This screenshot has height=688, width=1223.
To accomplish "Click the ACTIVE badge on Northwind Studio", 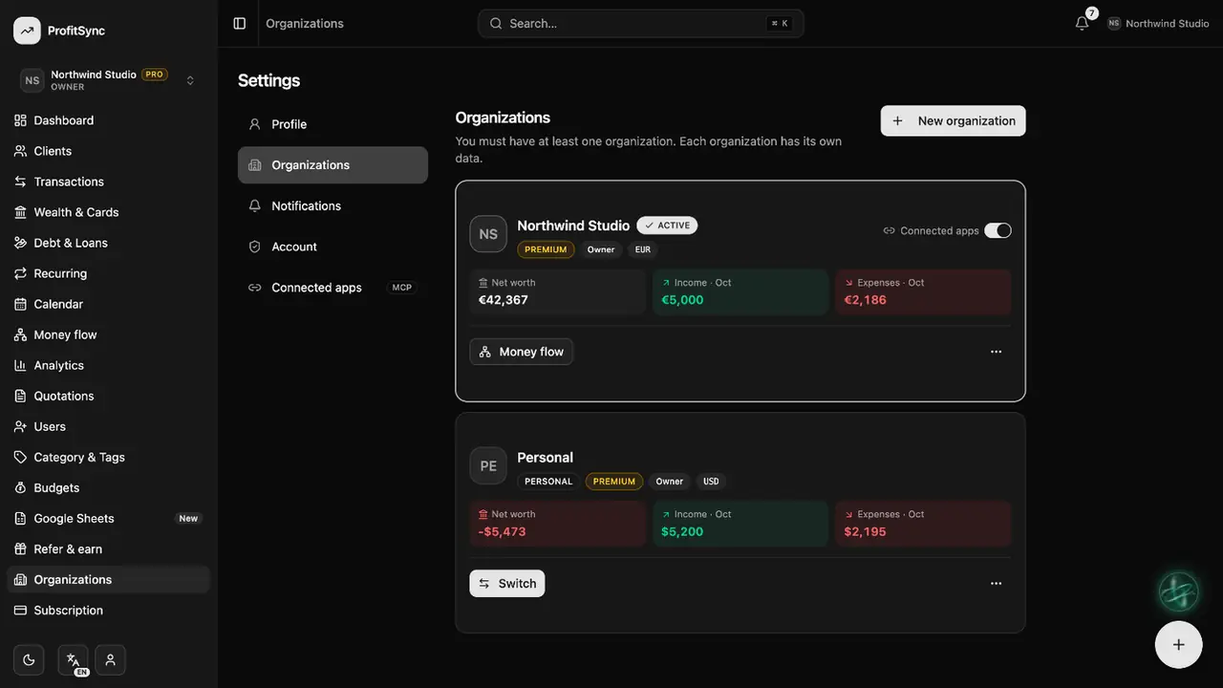I will click(x=667, y=226).
